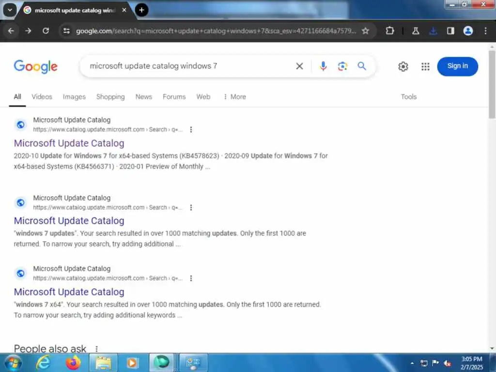Show hidden system tray icons
496x372 pixels.
[x=412, y=363]
